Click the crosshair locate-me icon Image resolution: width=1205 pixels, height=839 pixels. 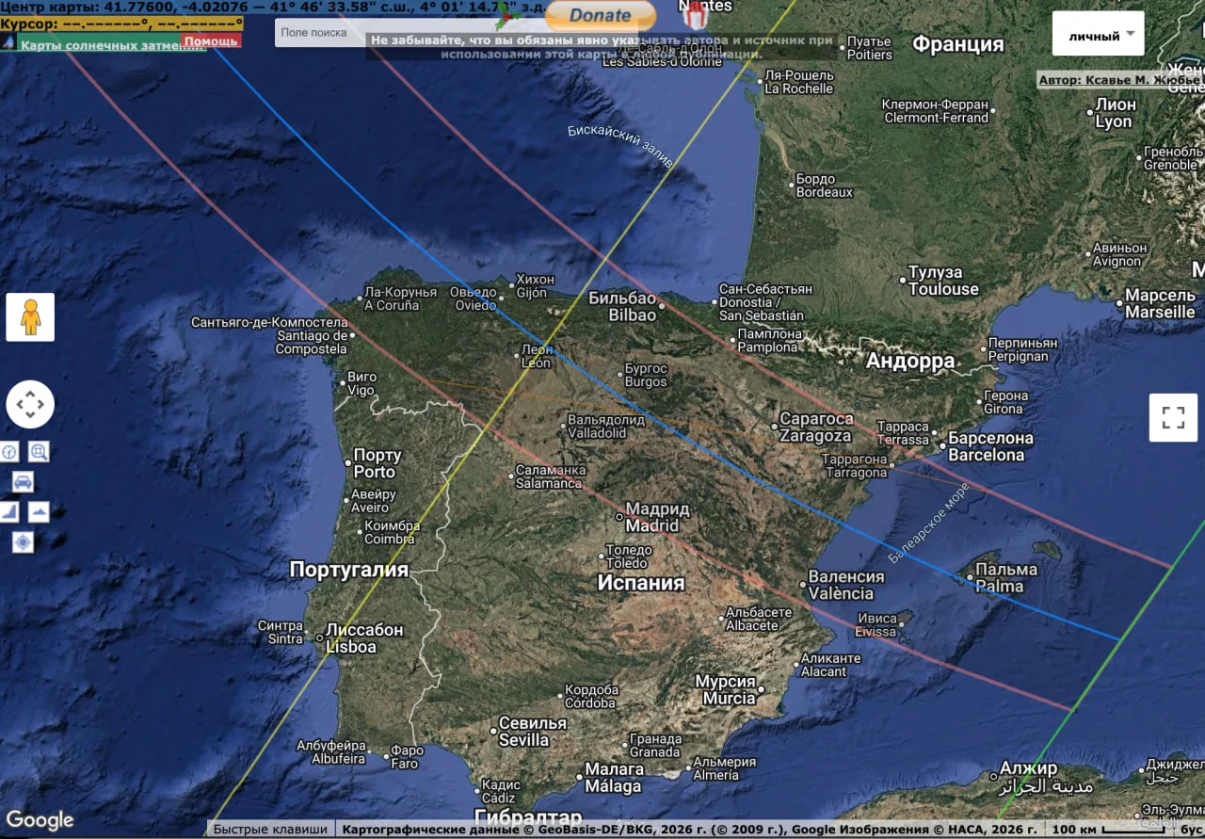pos(23,541)
